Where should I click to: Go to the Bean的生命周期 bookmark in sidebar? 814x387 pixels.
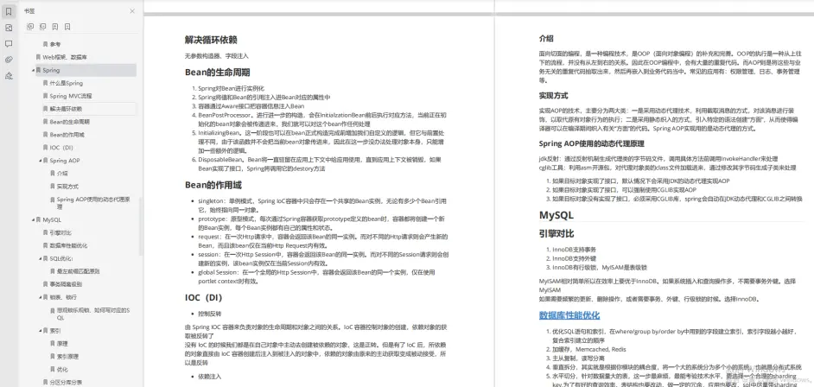[x=70, y=122]
